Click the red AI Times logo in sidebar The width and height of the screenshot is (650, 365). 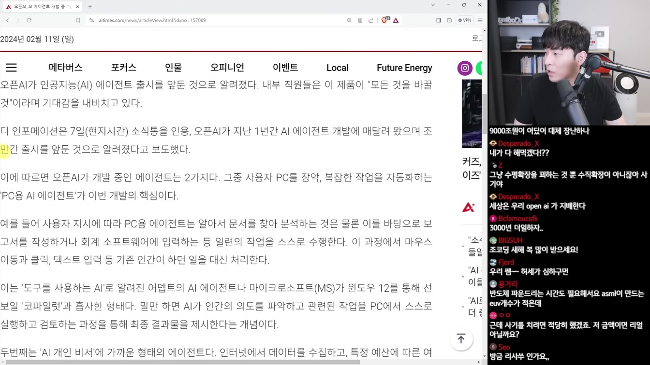[468, 208]
